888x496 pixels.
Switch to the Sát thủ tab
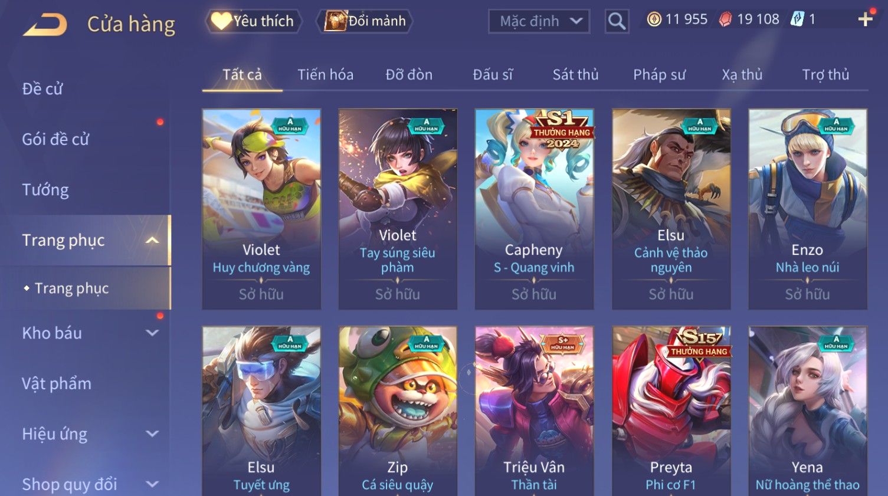pos(575,75)
